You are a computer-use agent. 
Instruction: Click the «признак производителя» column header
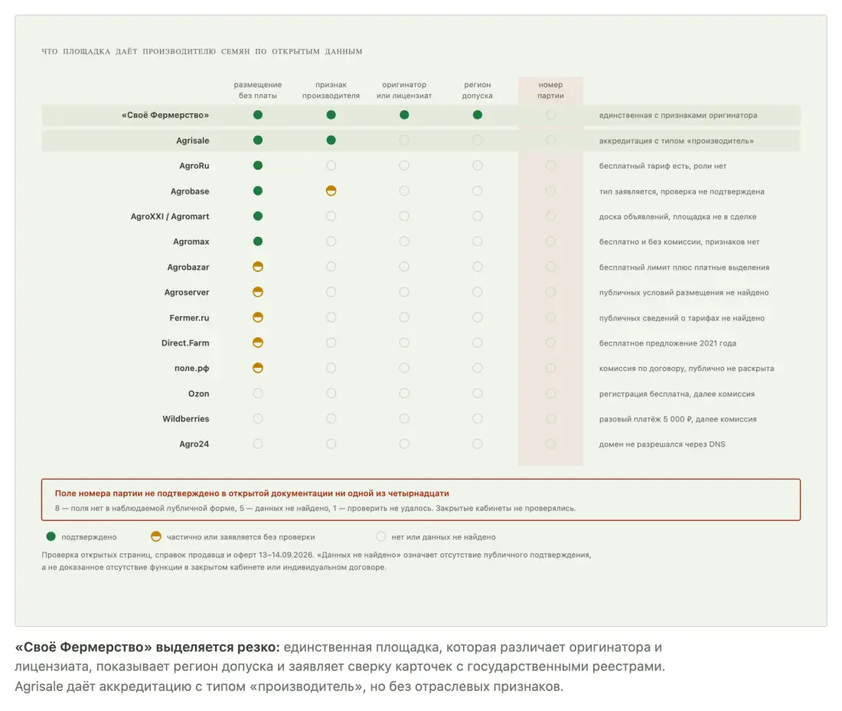point(331,90)
